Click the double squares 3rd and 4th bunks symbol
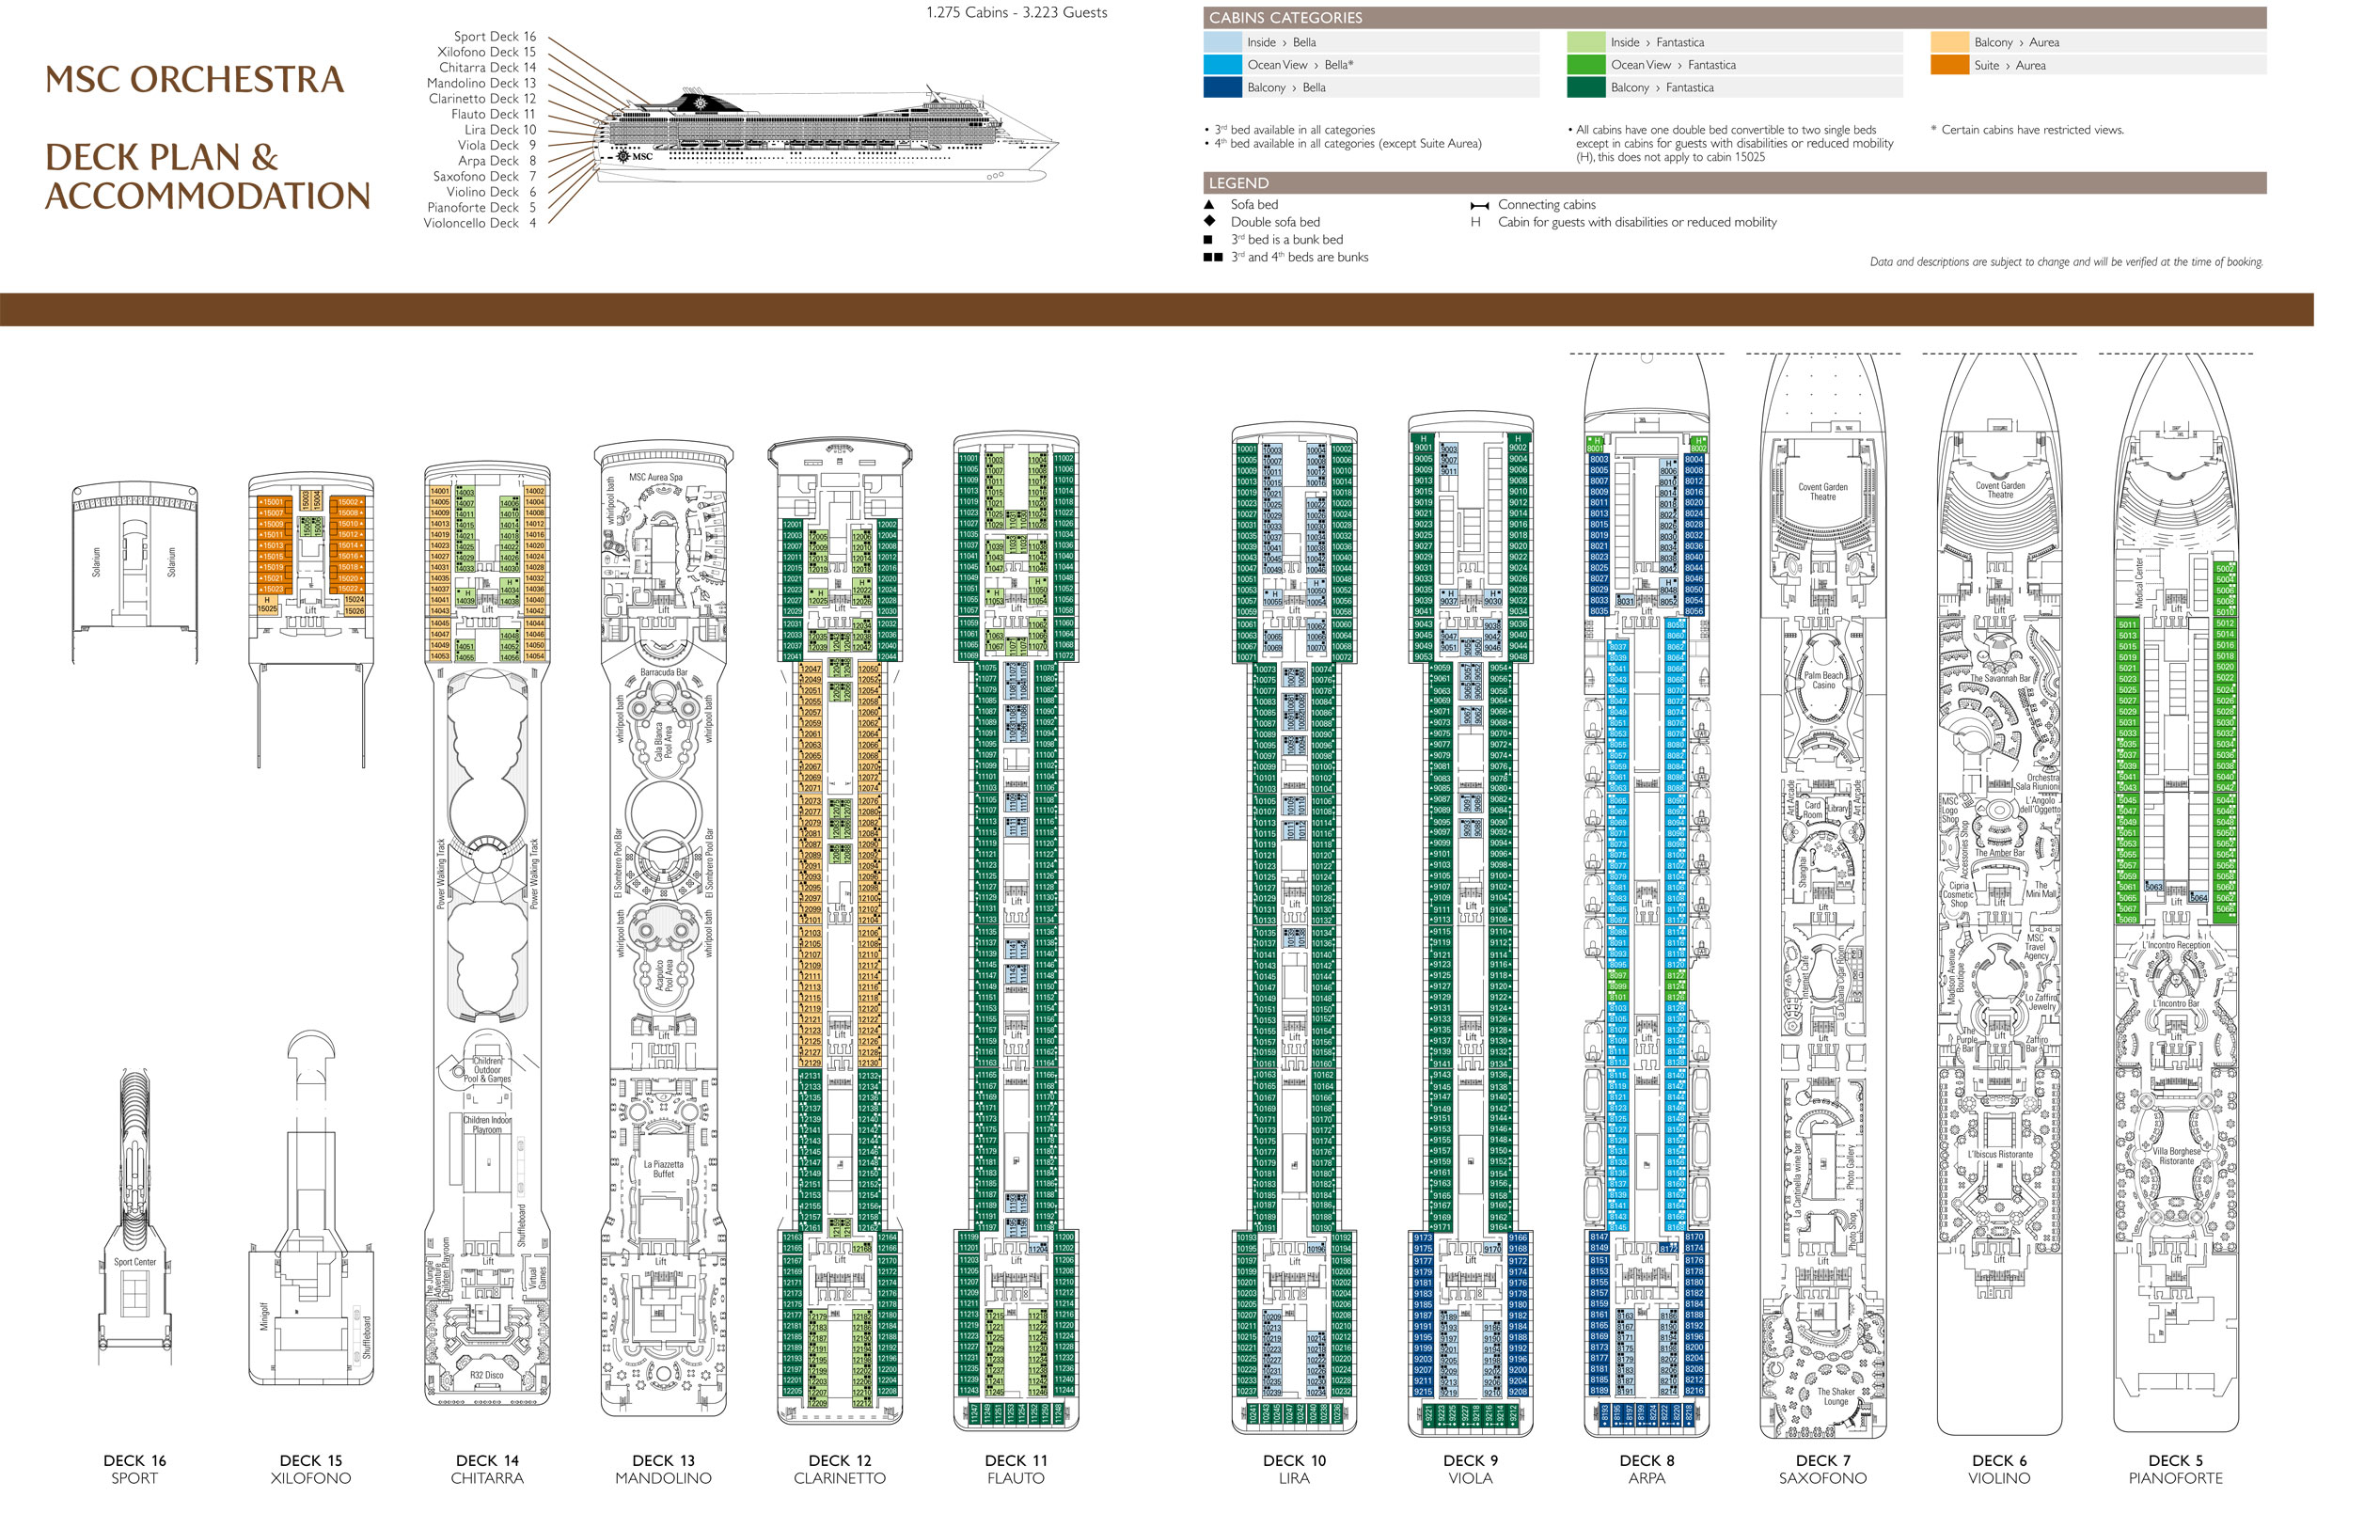 [1212, 257]
